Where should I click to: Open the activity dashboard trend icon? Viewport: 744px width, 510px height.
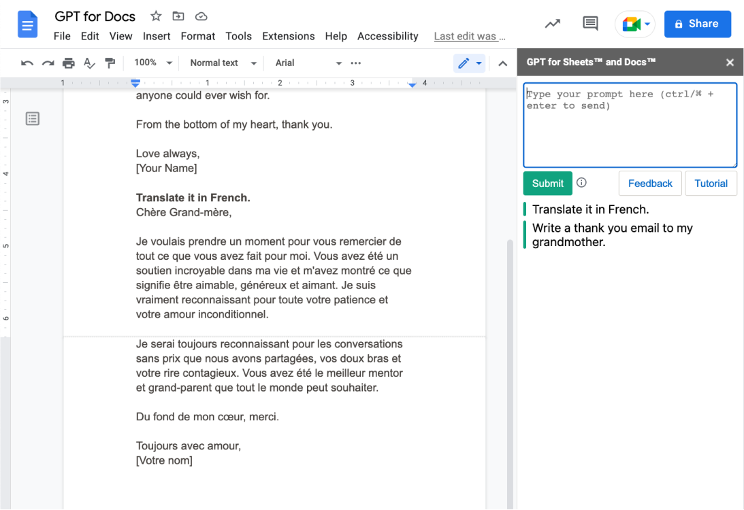(x=553, y=24)
